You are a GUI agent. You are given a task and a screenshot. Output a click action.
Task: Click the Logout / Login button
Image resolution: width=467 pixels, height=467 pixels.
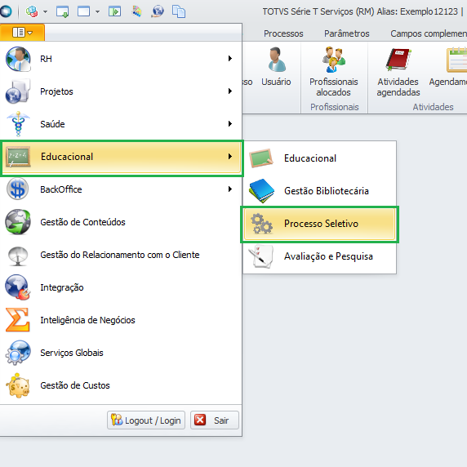[x=146, y=420]
